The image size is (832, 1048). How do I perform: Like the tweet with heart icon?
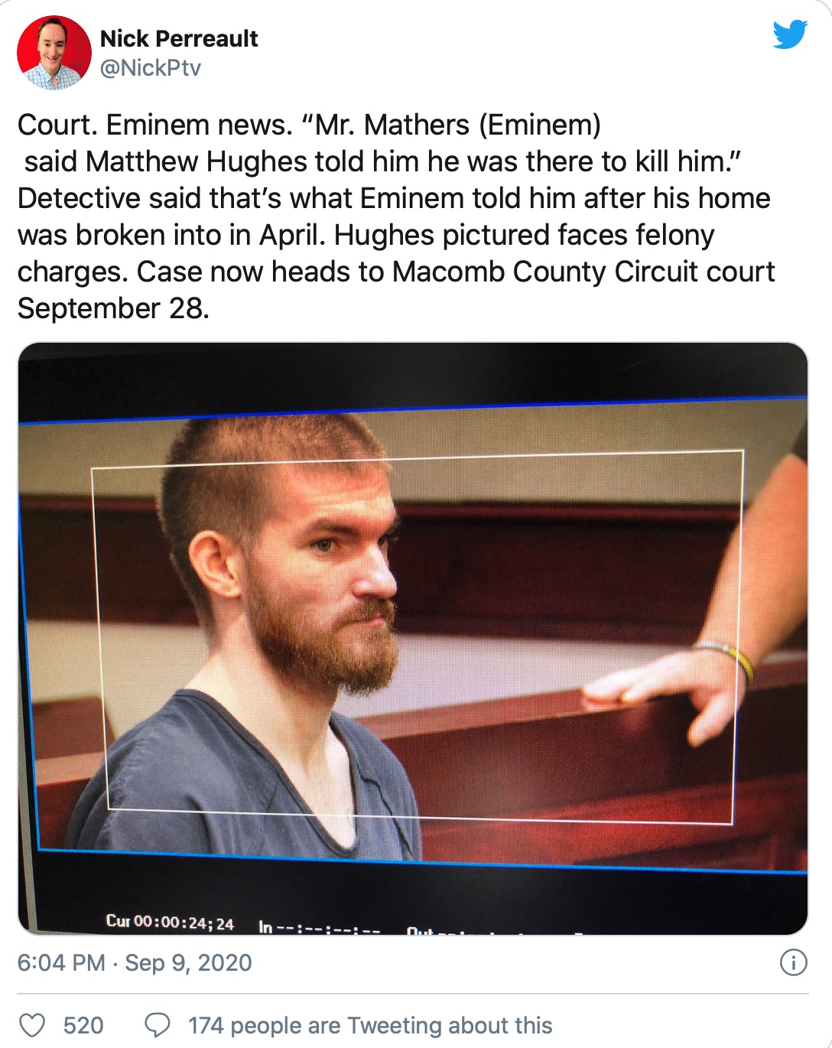coord(32,1025)
